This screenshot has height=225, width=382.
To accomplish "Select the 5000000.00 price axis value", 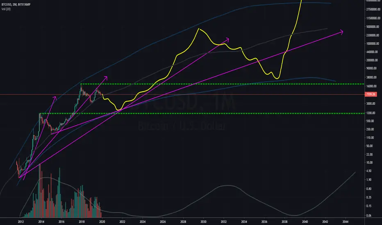I will 373,27.
